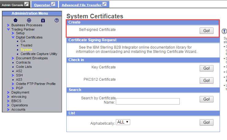This screenshot has width=227, height=140.
Task: Collapse the Digital Certificates submenu
Action: coord(13,38)
